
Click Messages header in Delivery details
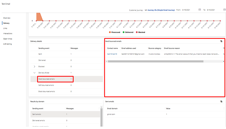tap(74, 48)
